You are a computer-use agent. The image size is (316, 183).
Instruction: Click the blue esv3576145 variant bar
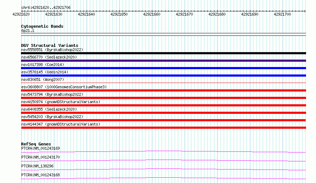(163, 76)
